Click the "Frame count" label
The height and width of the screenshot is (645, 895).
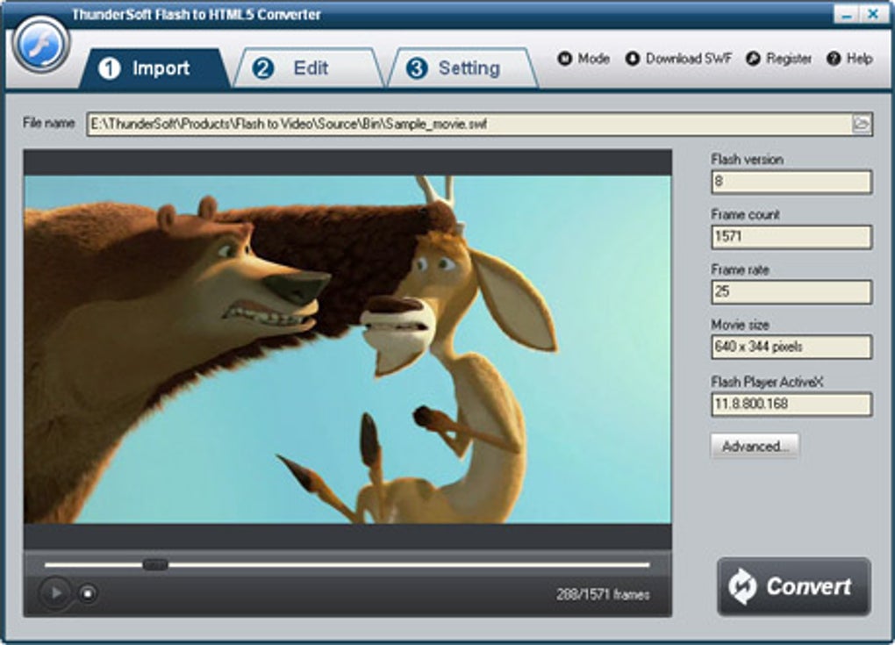[x=746, y=215]
